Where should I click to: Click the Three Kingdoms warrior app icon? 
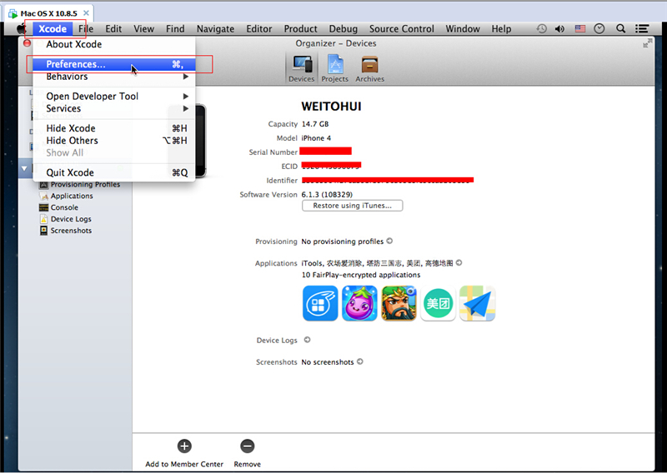(399, 303)
